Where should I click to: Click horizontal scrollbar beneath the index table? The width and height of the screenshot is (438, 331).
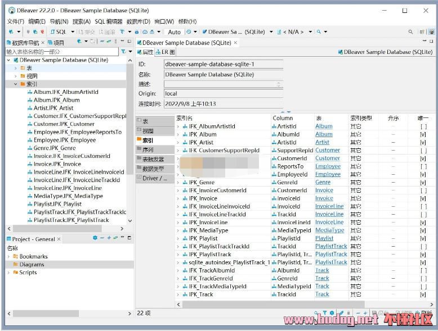coord(273,304)
